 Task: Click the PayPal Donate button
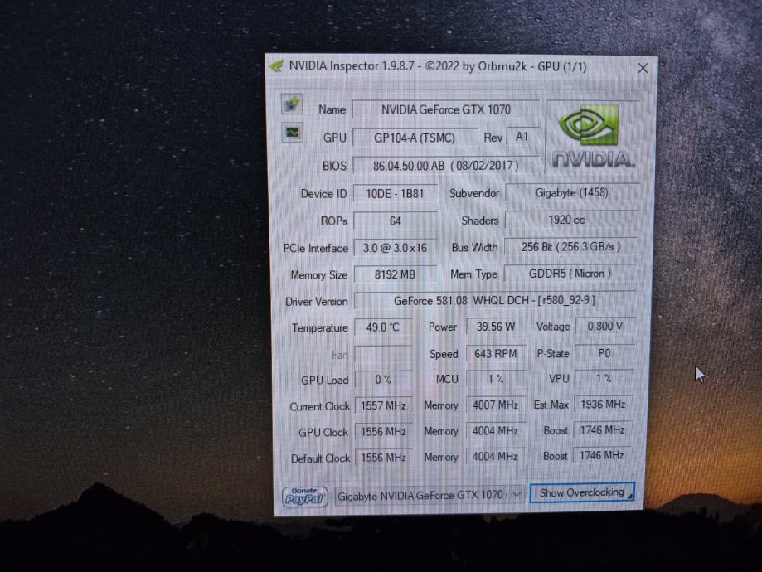[304, 497]
